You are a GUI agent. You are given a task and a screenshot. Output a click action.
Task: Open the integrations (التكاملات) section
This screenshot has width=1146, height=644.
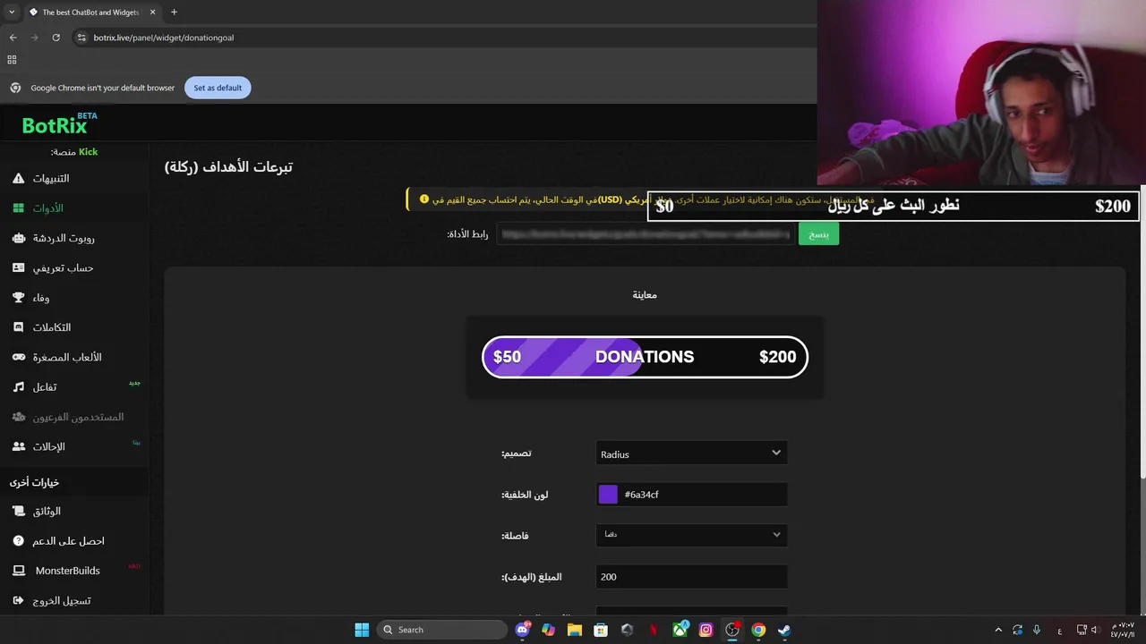pos(74,327)
